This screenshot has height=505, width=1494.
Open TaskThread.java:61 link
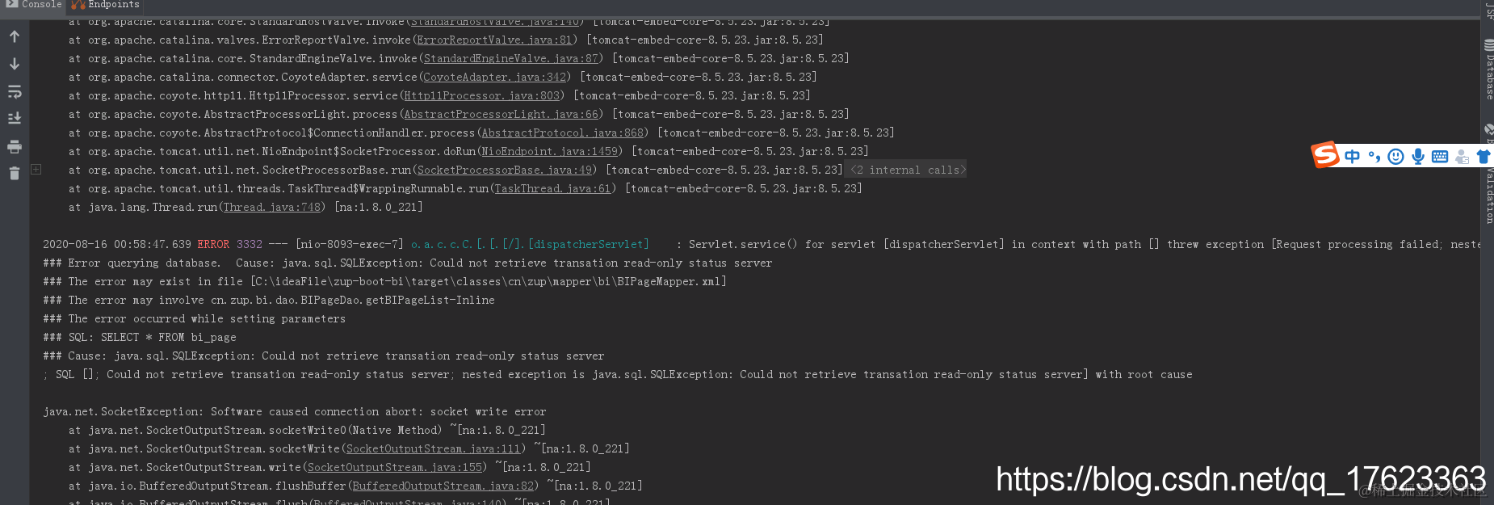point(552,188)
